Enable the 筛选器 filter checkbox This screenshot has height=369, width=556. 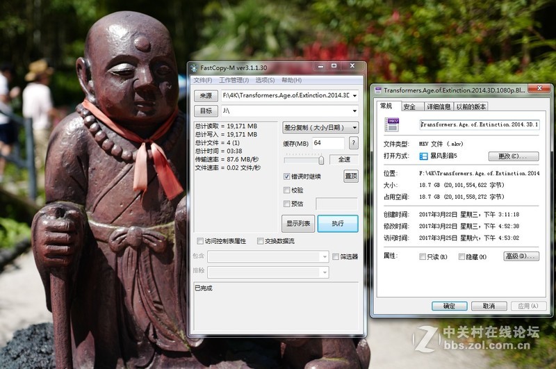coord(336,256)
